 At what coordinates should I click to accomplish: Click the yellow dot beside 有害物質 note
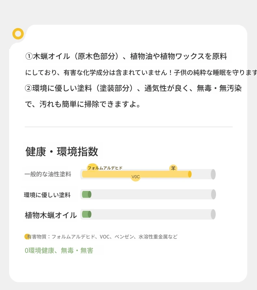[27, 236]
